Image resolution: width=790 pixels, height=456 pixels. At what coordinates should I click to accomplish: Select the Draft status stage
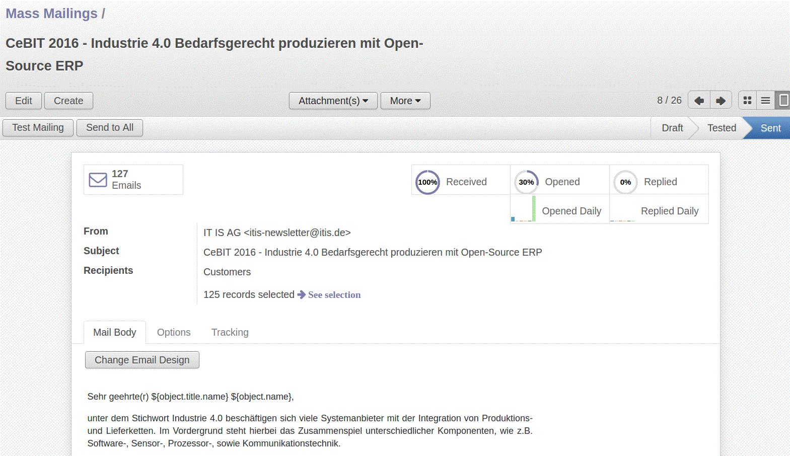click(672, 128)
